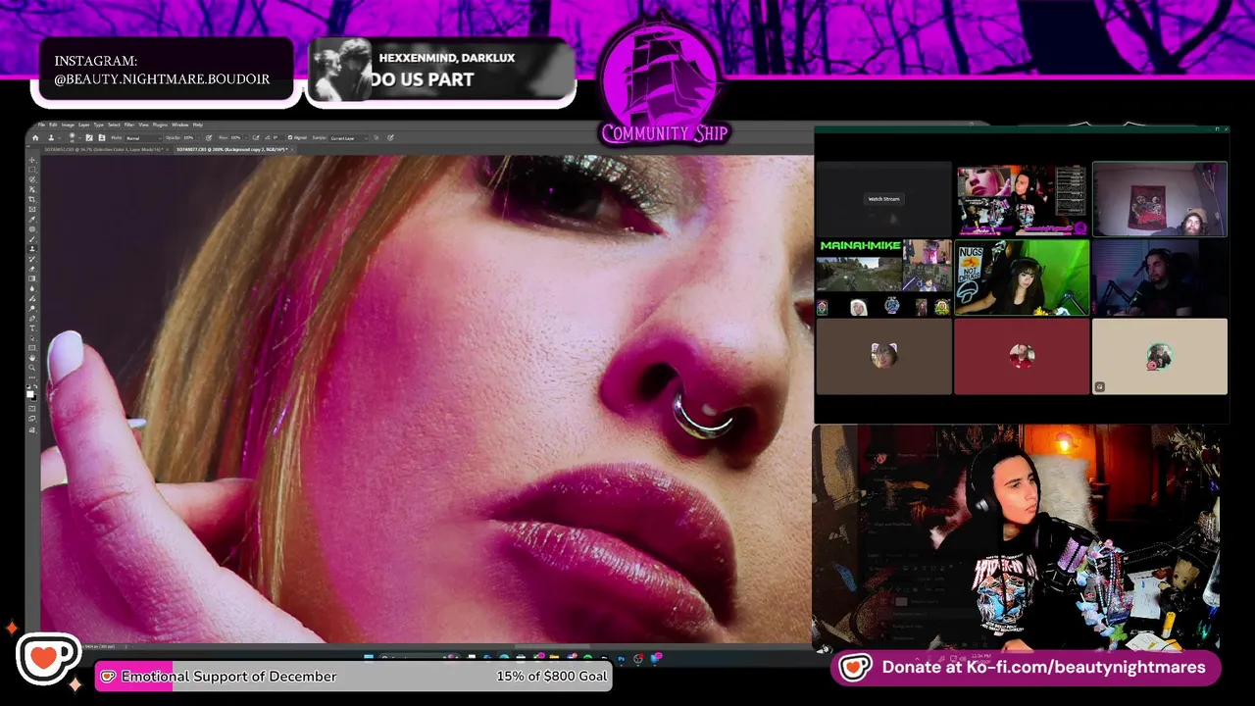Switch to the Selective Color document tab
Image resolution: width=1255 pixels, height=706 pixels.
(x=104, y=149)
